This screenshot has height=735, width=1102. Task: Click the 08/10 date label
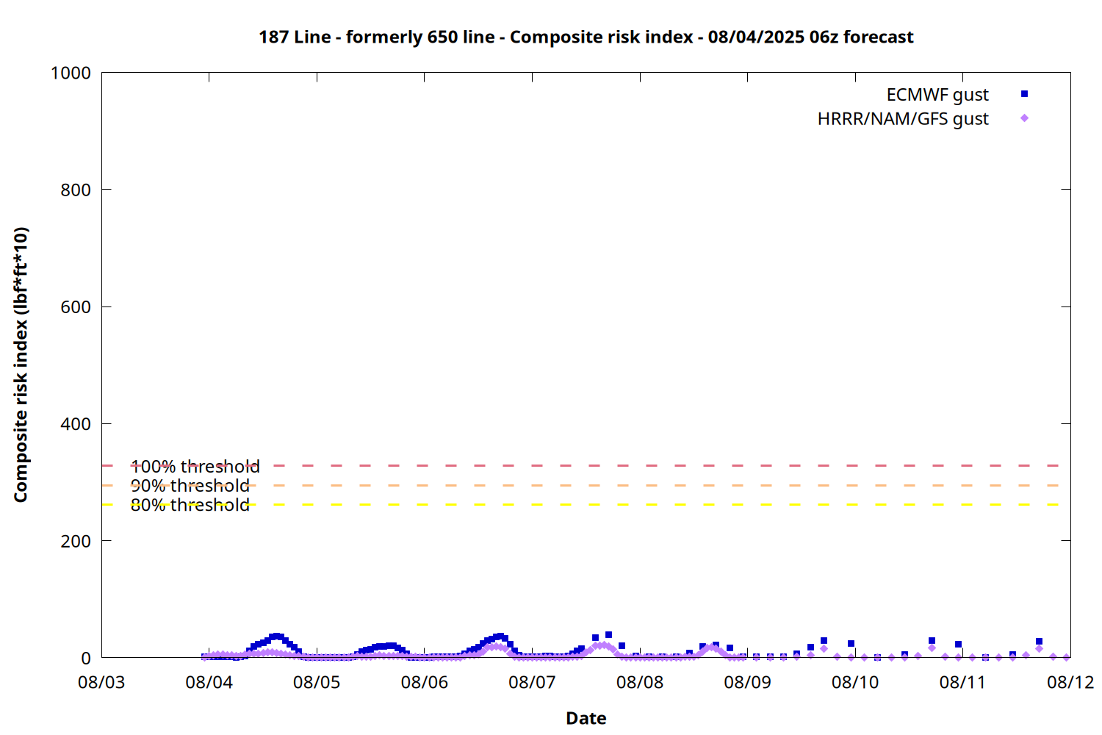pyautogui.click(x=855, y=682)
